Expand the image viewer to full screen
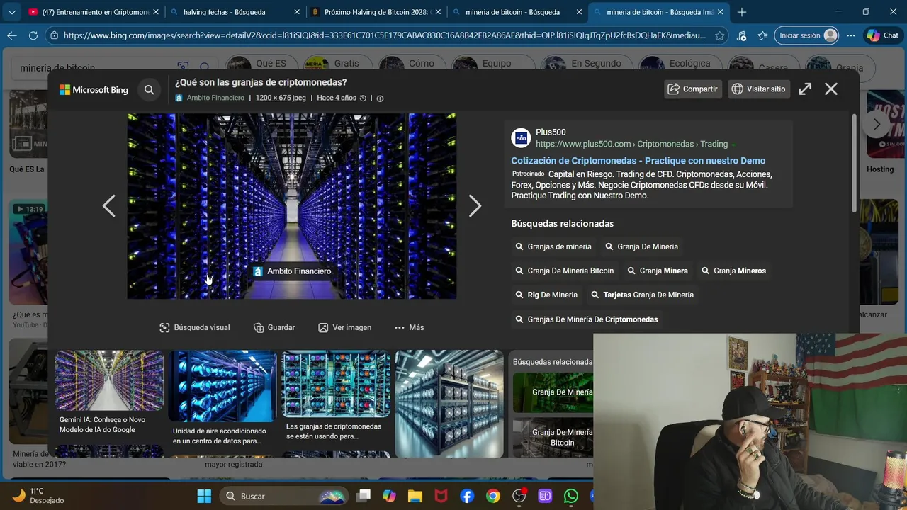Screen dimensions: 907x510 click(805, 89)
